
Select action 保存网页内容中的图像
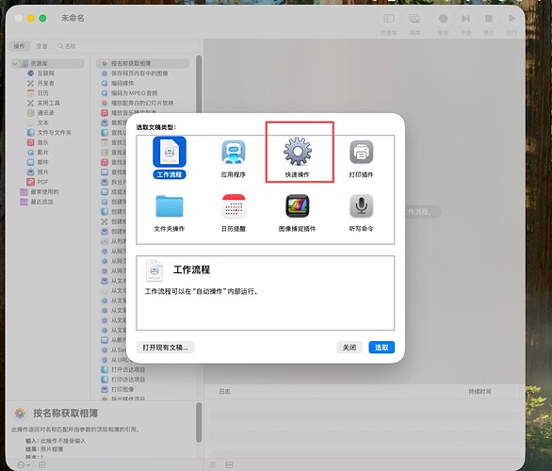(139, 73)
